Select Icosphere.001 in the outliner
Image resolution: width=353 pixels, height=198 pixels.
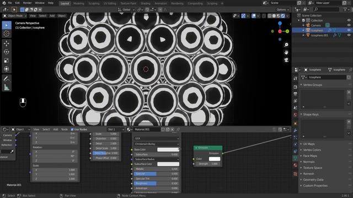tap(319, 35)
